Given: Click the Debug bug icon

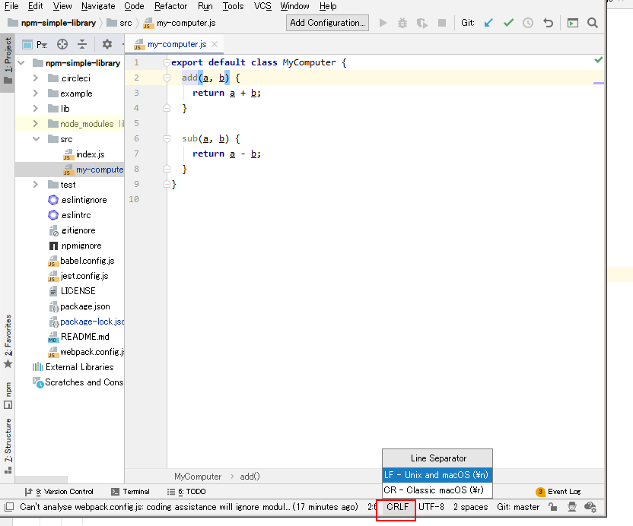Looking at the screenshot, I should (402, 23).
